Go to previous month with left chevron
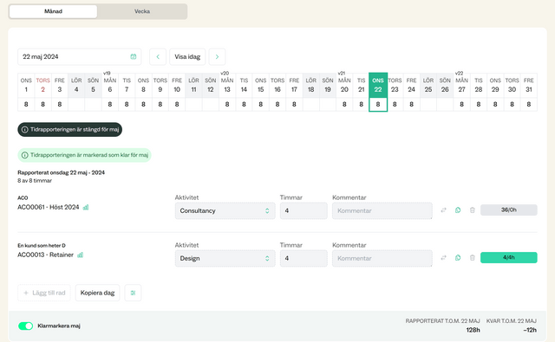The width and height of the screenshot is (555, 342). (158, 56)
